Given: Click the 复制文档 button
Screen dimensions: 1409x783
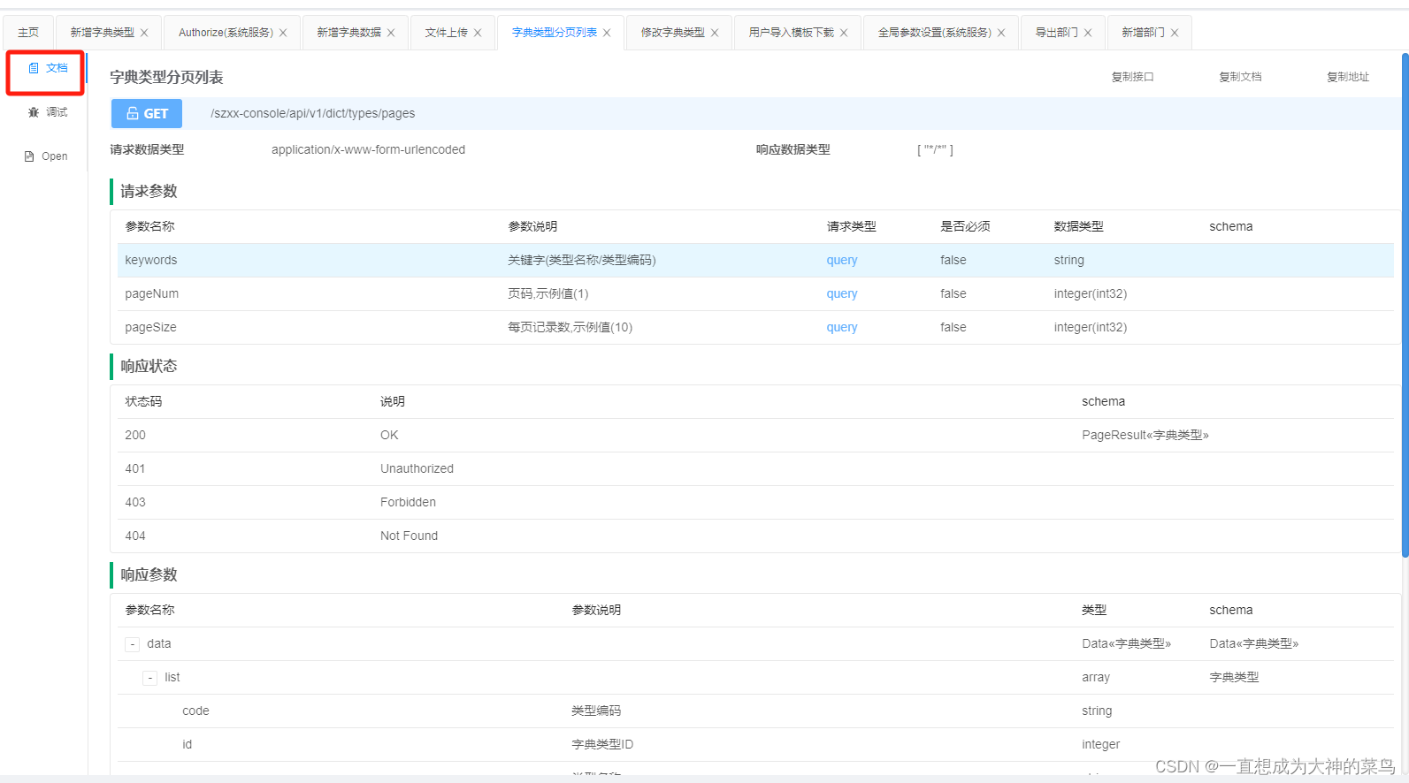Looking at the screenshot, I should point(1240,77).
